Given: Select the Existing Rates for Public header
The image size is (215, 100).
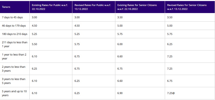Looking at the screenshot, I should pyautogui.click(x=50, y=7).
